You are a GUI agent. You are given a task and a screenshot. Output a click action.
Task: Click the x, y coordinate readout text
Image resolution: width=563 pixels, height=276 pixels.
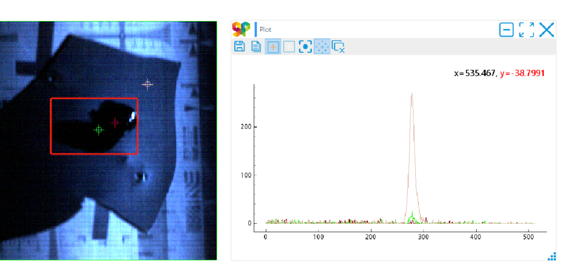coord(499,73)
